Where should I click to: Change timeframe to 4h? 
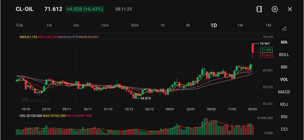[188, 25]
